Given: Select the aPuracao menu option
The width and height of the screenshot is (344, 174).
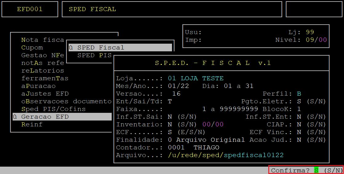Looking at the screenshot, I should [38, 86].
